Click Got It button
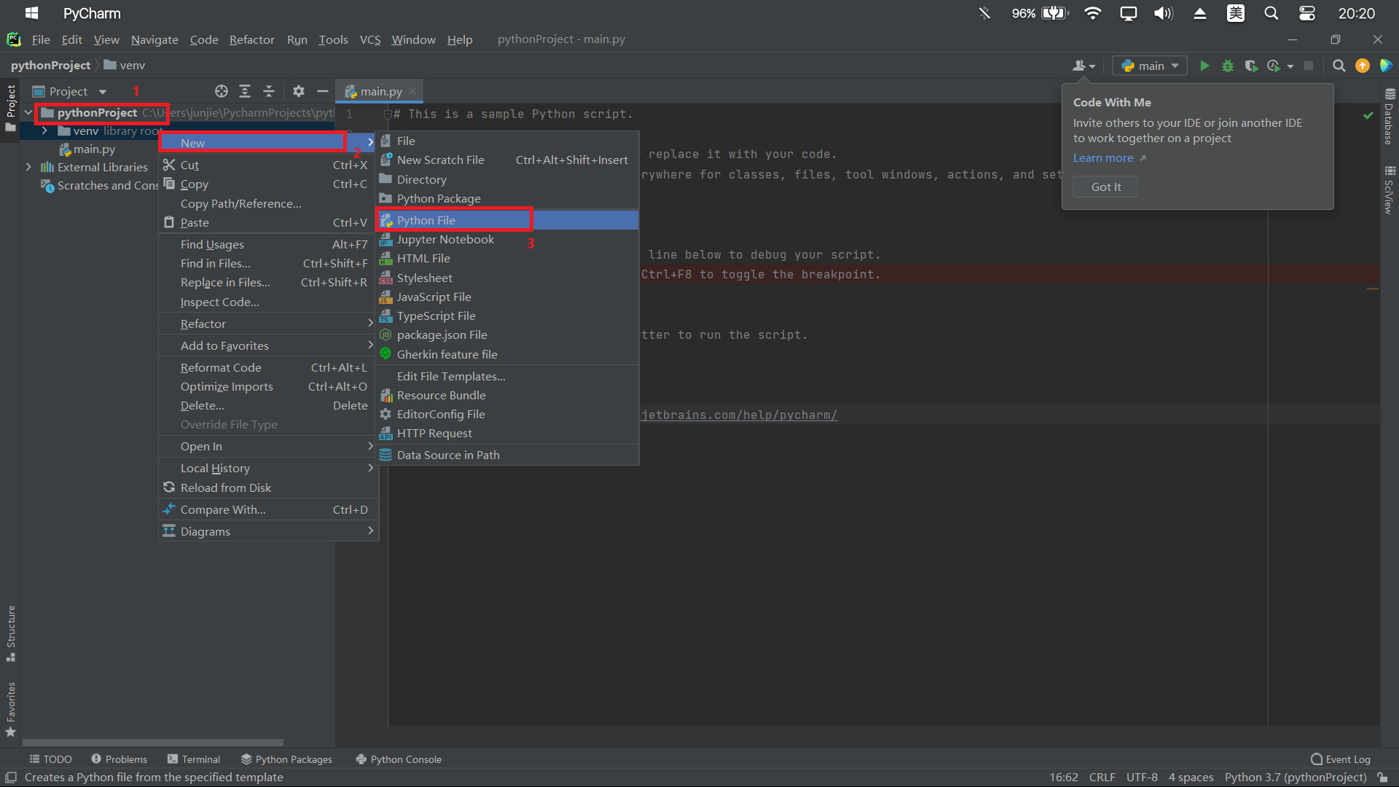1399x787 pixels. pos(1105,187)
